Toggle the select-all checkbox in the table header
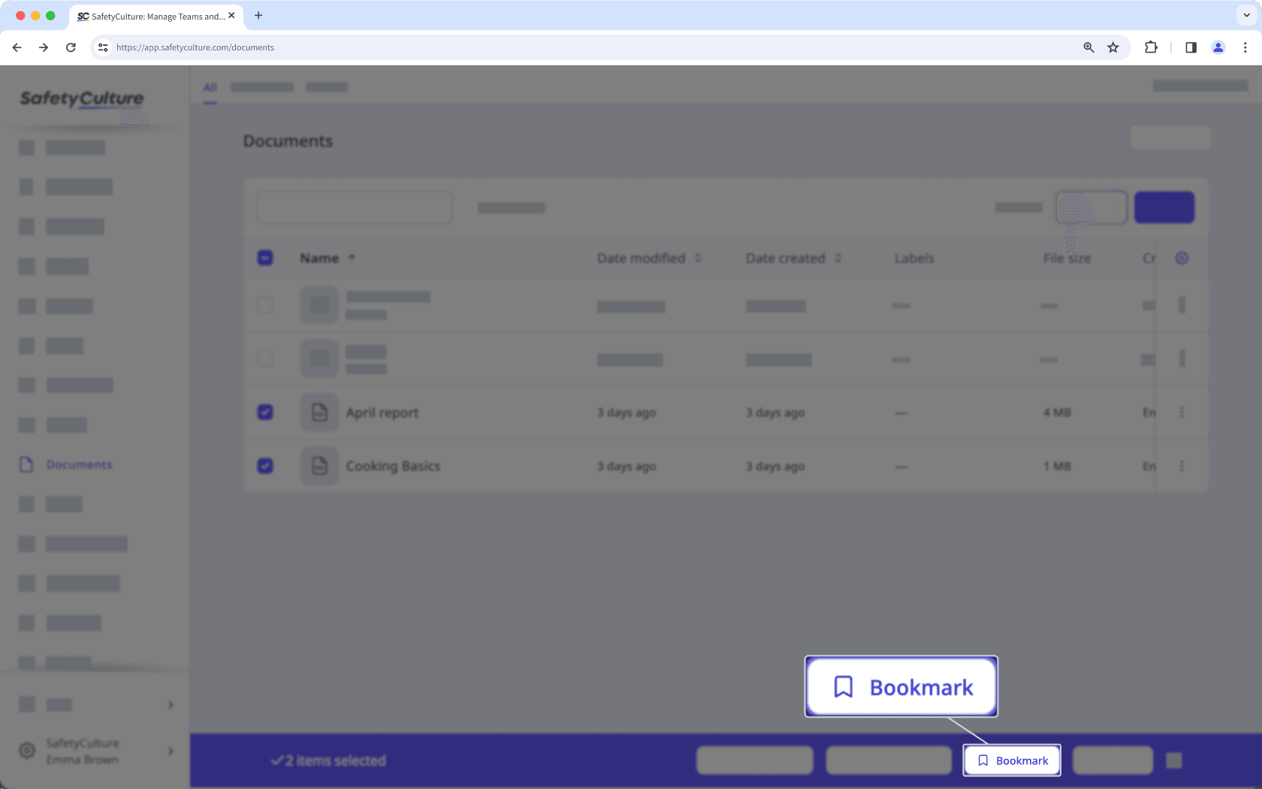The width and height of the screenshot is (1262, 789). 264,257
